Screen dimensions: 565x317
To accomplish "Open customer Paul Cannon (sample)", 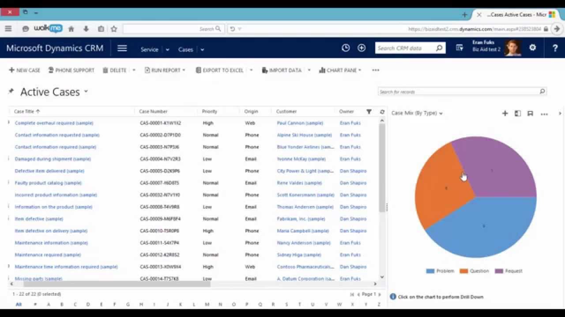I will click(300, 123).
